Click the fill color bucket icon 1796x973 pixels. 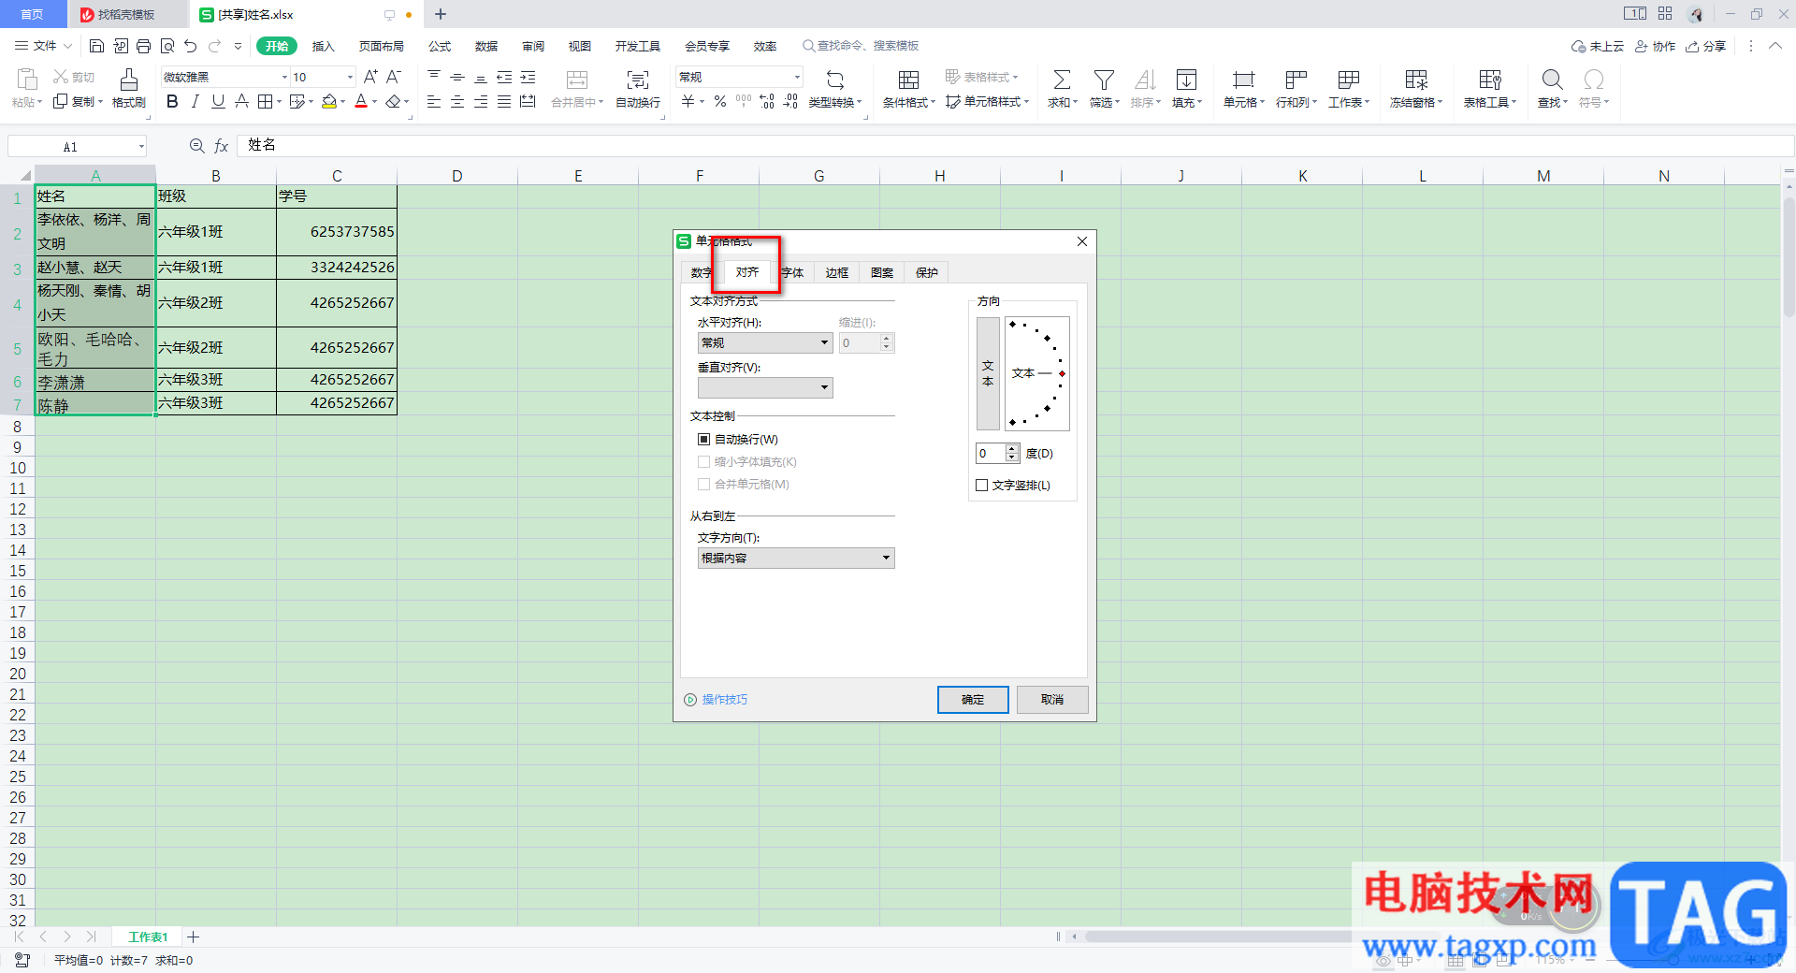click(328, 101)
